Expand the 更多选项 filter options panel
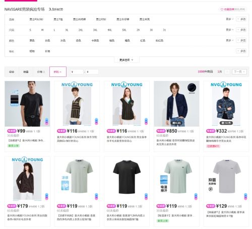The height and width of the screenshot is (229, 252). (127, 60)
